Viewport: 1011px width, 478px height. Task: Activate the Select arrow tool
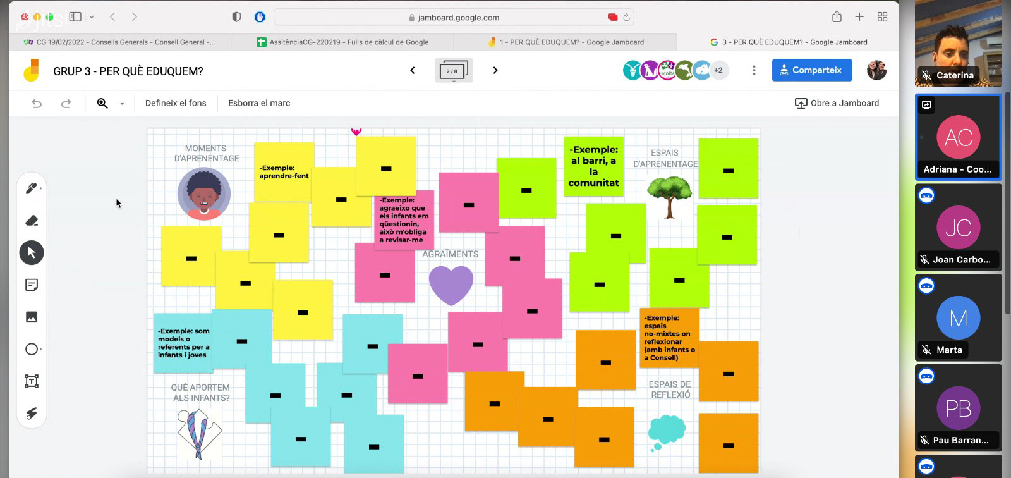tap(32, 253)
